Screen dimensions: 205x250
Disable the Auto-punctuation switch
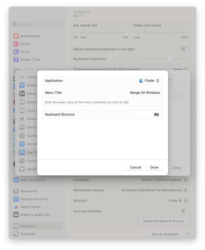click(x=185, y=211)
